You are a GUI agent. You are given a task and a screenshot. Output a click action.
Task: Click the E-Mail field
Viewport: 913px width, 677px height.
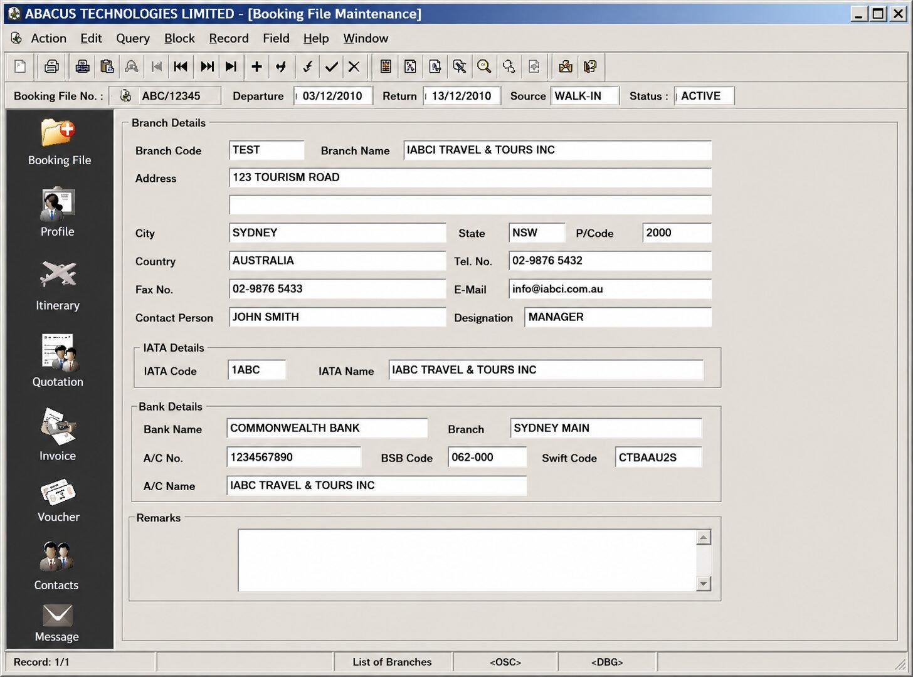(x=610, y=289)
